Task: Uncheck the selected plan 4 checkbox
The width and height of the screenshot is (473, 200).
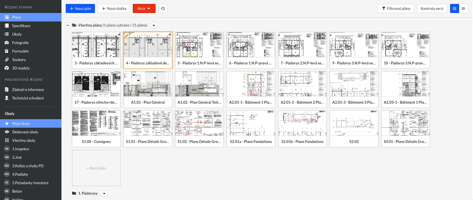Action: point(127,36)
